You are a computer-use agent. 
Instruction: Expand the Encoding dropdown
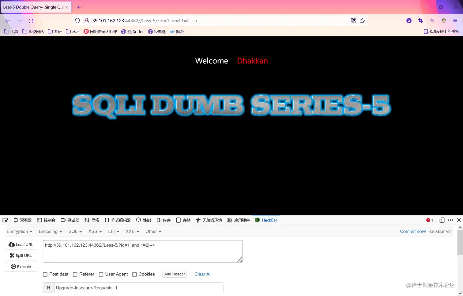(50, 232)
